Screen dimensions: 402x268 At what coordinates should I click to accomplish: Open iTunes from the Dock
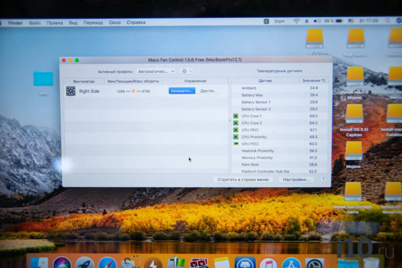pyautogui.click(x=268, y=263)
